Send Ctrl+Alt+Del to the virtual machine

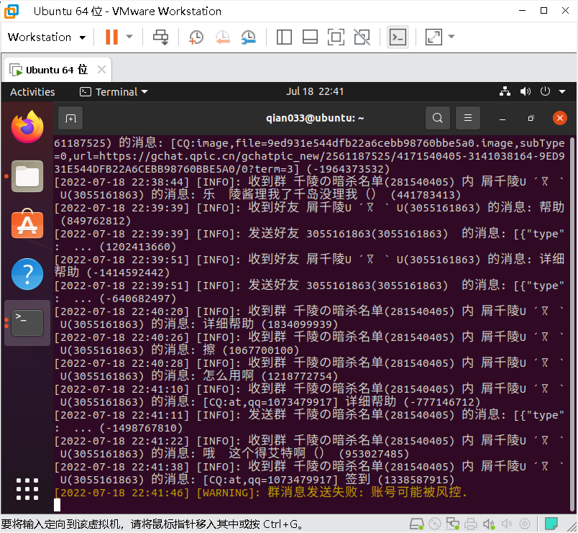pyautogui.click(x=161, y=37)
